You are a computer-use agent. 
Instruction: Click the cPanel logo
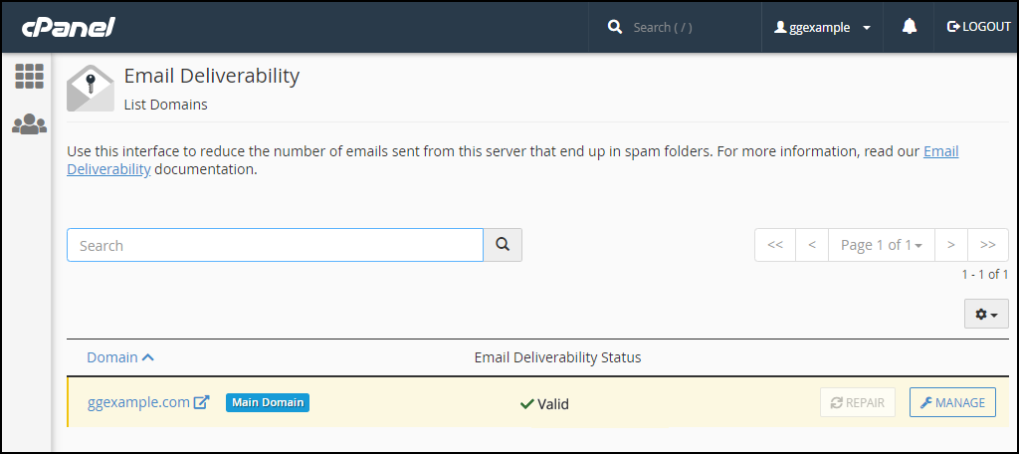tap(69, 27)
